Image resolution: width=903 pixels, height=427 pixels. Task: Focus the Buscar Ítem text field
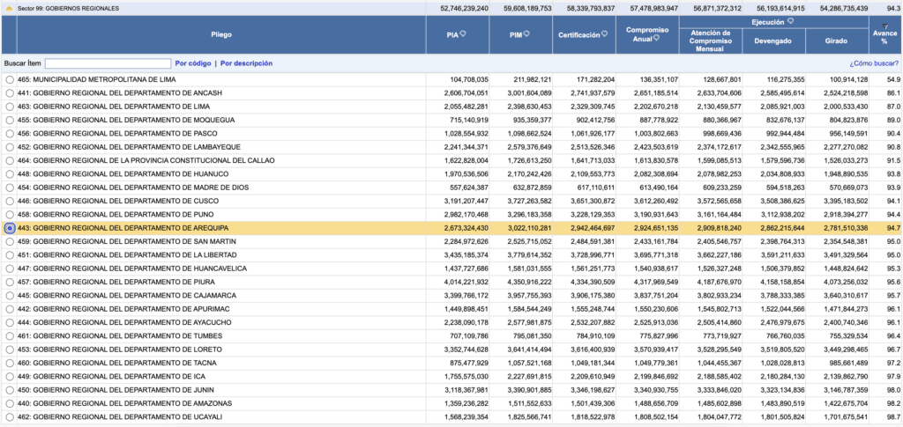coord(108,63)
